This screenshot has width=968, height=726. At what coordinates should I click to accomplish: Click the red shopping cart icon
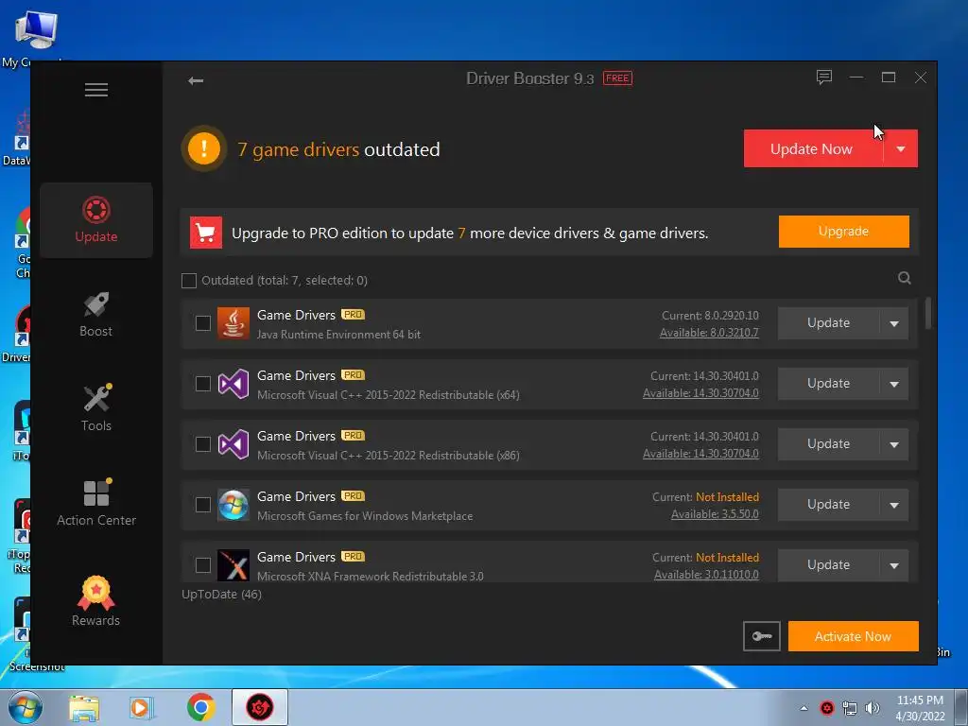tap(205, 233)
